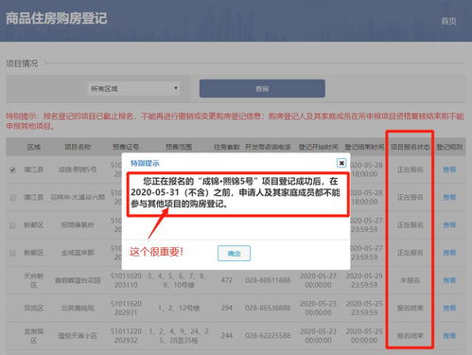
Task: Click the 特别提示 dialog title
Action: click(x=145, y=163)
